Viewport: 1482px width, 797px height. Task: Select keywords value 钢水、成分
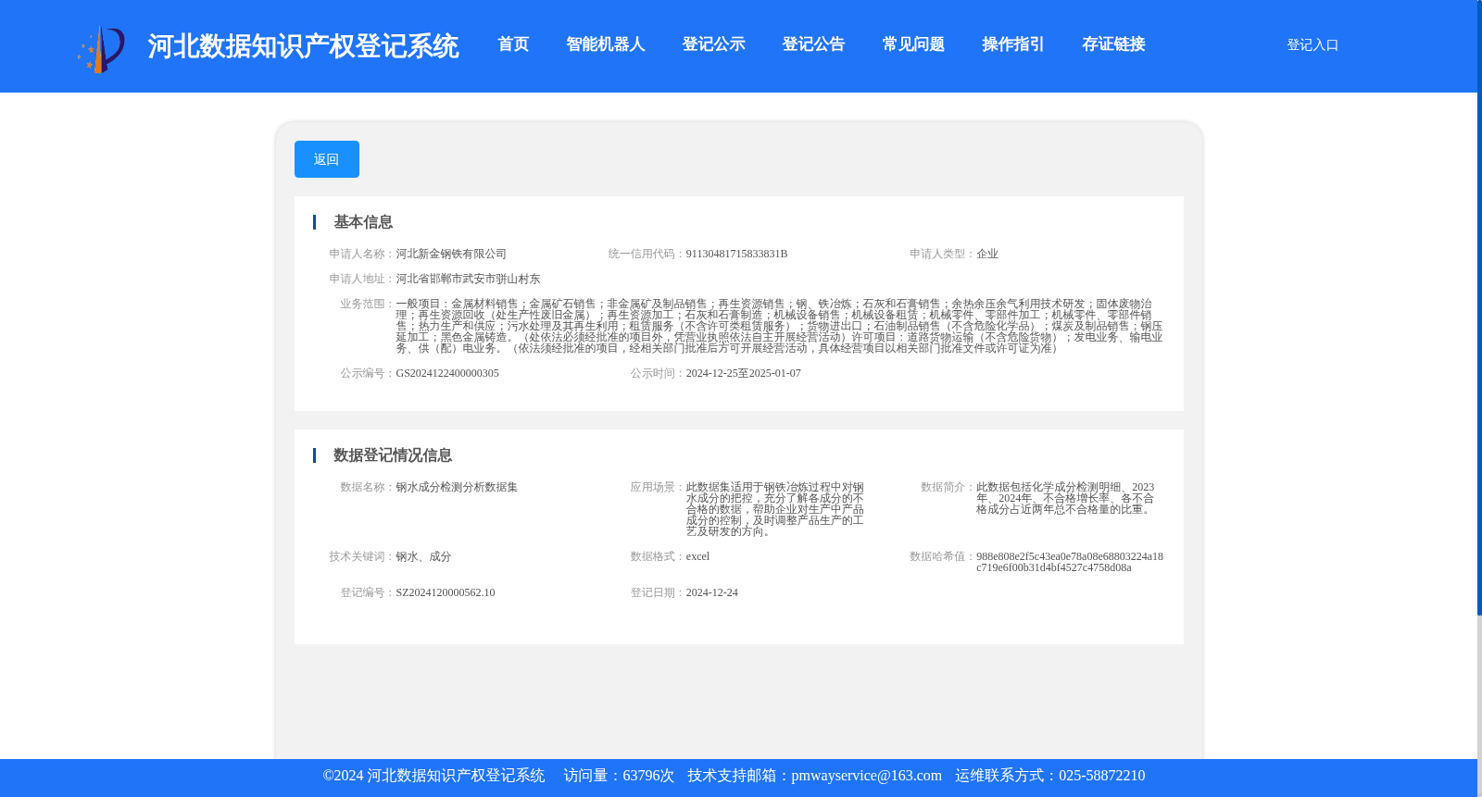click(423, 556)
